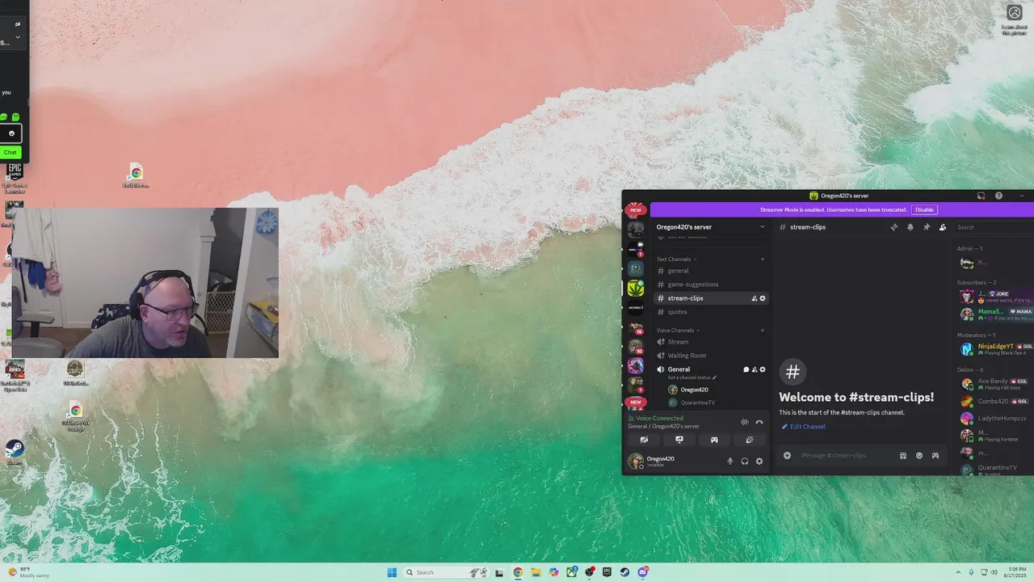
Task: Select MamaS... subscriber in member list
Action: point(995,314)
